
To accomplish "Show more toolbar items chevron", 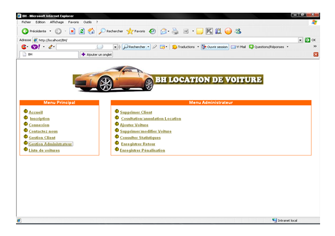I will [315, 46].
